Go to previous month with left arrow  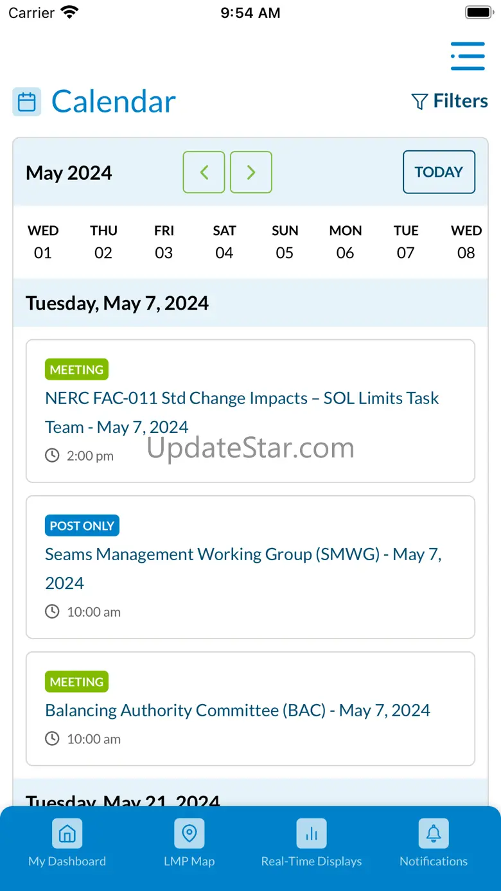click(204, 172)
